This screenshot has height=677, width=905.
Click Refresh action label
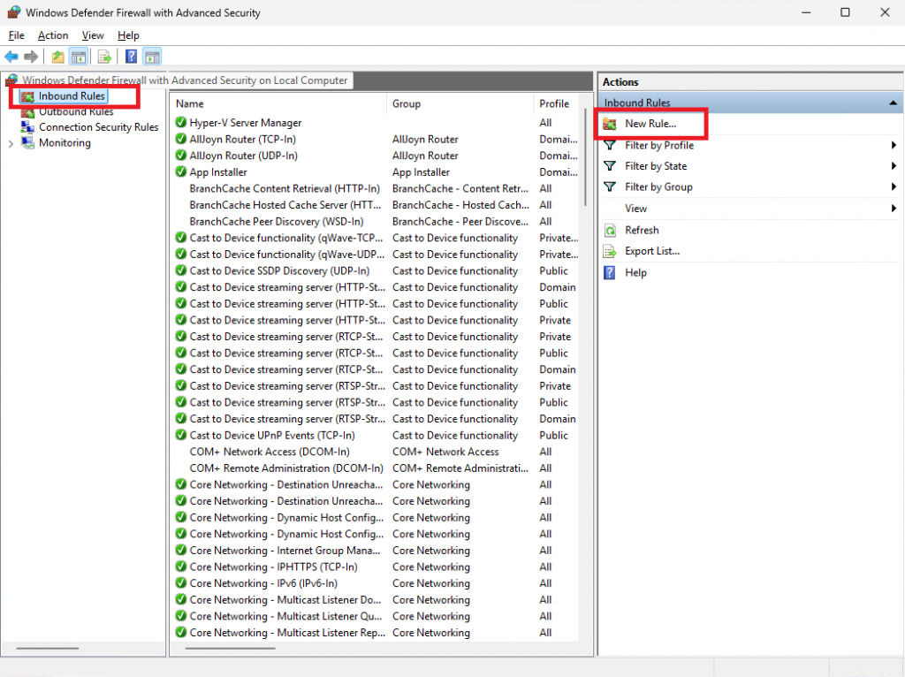point(642,231)
